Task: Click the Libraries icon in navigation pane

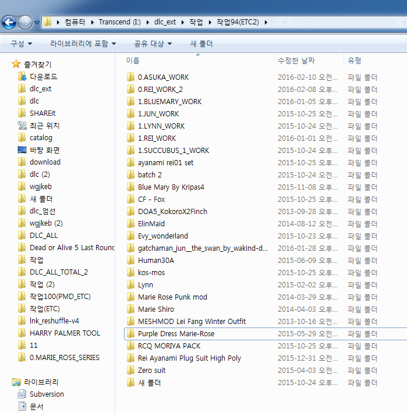Action: 16,382
